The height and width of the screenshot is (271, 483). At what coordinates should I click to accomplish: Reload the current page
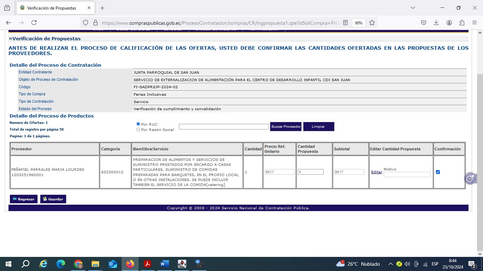tap(34, 23)
